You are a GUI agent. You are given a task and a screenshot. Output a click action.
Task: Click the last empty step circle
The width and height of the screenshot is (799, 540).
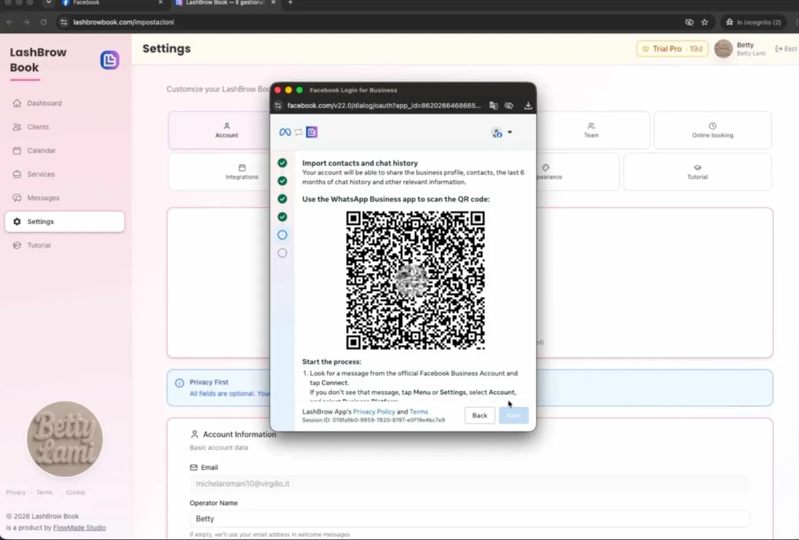point(282,253)
